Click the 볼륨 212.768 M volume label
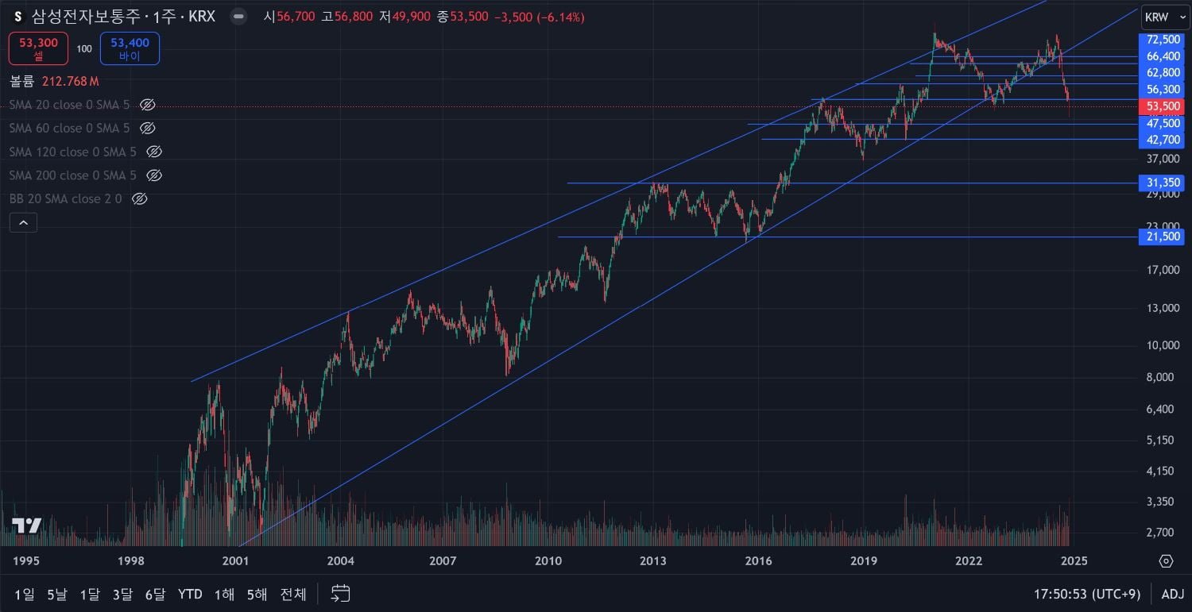Screen dimensions: 1192x612 pos(54,81)
